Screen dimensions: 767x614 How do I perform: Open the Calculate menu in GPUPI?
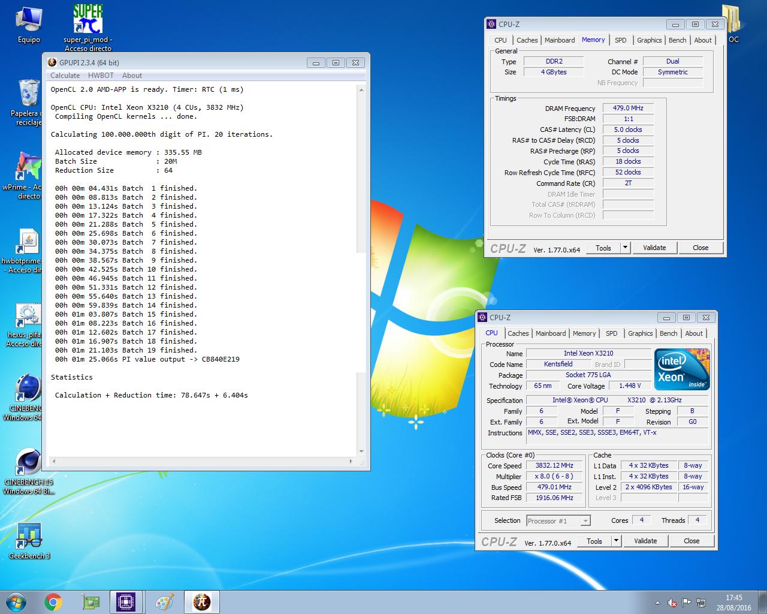(65, 76)
